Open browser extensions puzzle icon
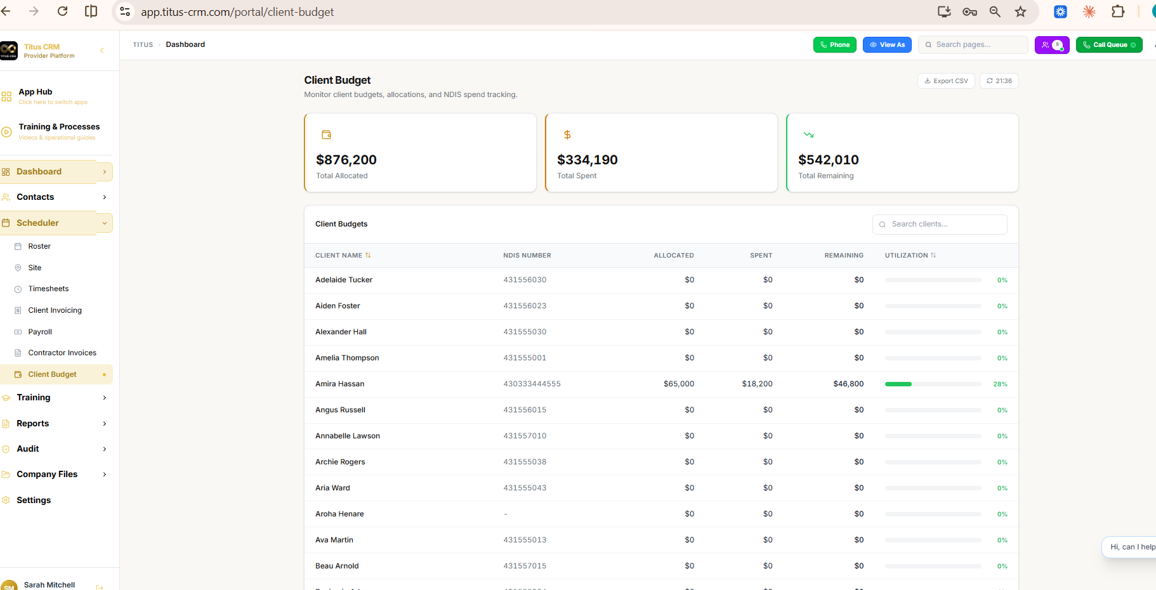Viewport: 1156px width, 590px height. pyautogui.click(x=1118, y=11)
